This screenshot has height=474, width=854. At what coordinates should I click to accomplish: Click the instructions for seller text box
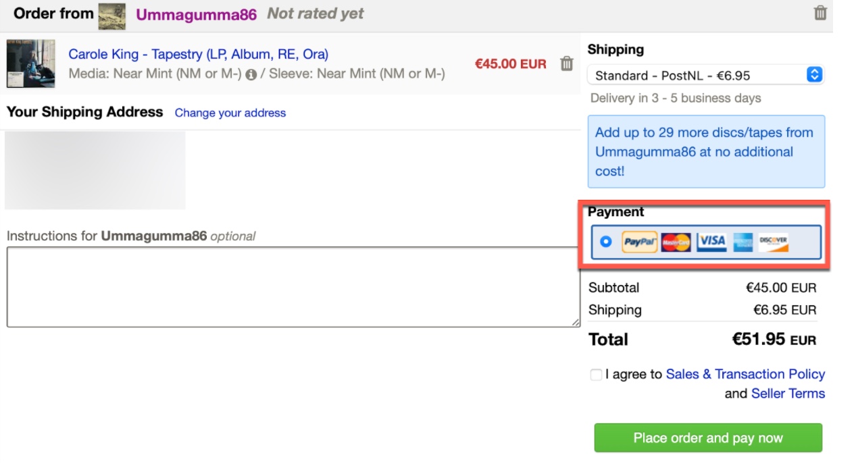[293, 287]
